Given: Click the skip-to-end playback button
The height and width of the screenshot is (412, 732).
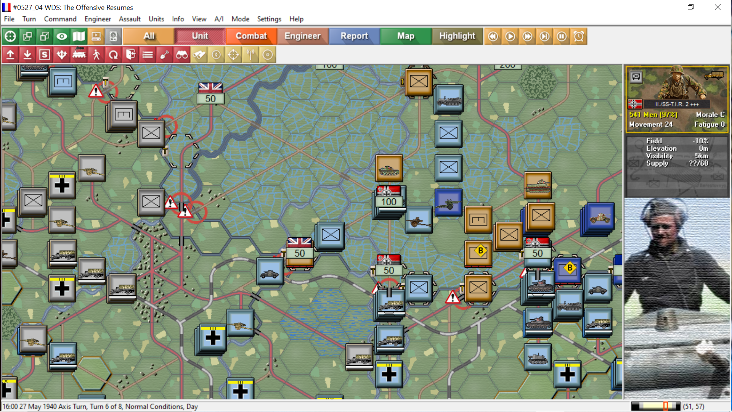Looking at the screenshot, I should 544,36.
